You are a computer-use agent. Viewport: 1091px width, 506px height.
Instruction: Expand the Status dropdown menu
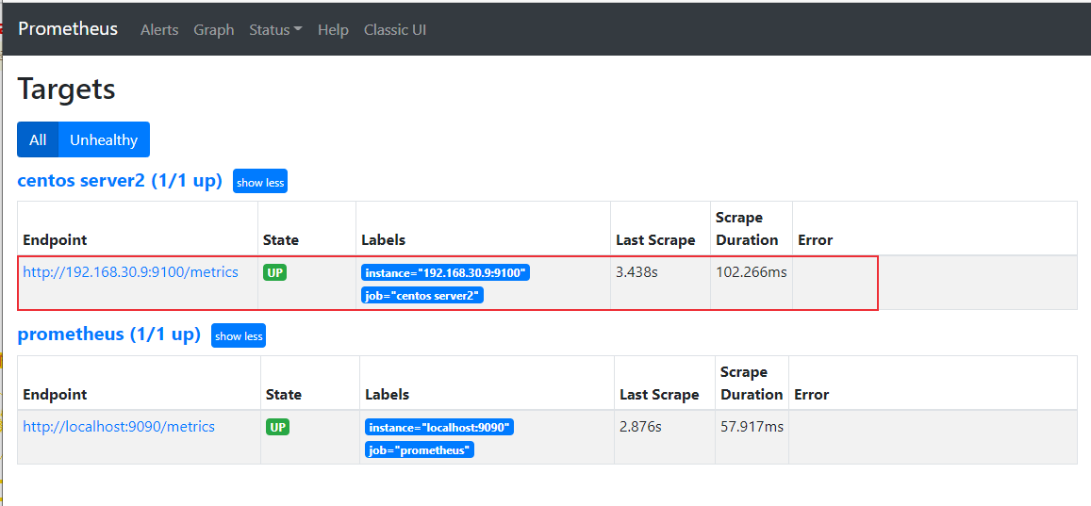275,30
